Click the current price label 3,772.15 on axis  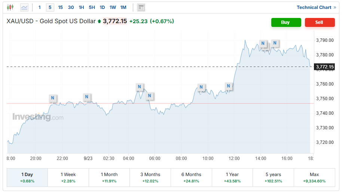click(324, 67)
